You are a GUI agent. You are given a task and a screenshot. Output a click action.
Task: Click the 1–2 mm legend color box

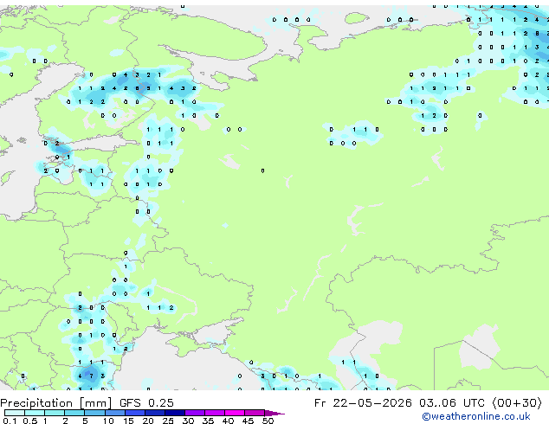click(x=55, y=413)
